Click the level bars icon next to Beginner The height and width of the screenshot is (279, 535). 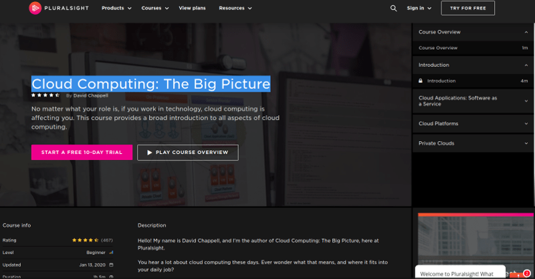click(x=111, y=252)
